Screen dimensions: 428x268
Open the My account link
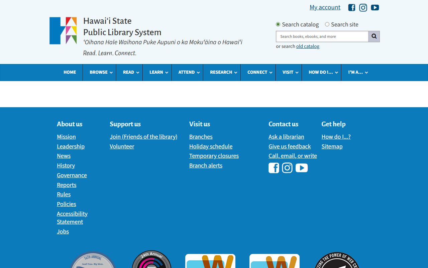(325, 7)
